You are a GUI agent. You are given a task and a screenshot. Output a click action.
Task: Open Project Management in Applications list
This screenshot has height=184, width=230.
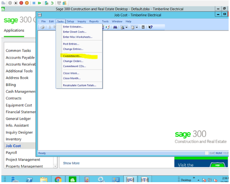click(23, 160)
